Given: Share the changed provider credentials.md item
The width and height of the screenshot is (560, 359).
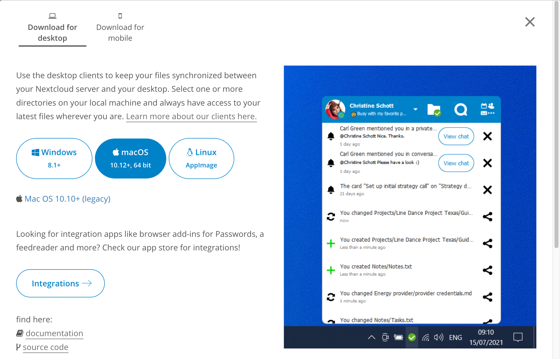Looking at the screenshot, I should pyautogui.click(x=487, y=297).
